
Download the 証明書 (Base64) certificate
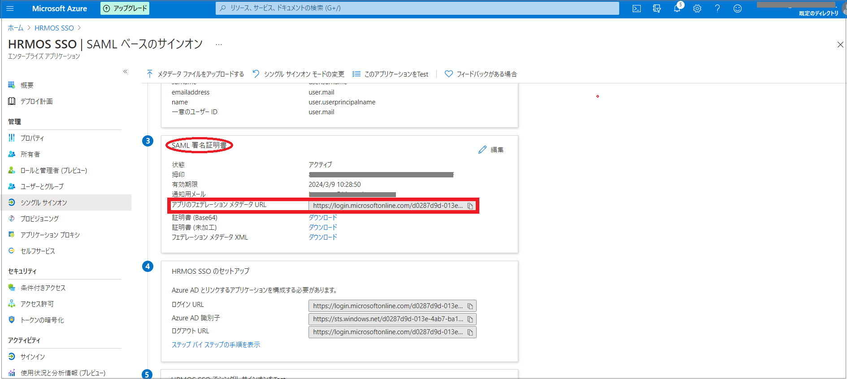coord(322,218)
